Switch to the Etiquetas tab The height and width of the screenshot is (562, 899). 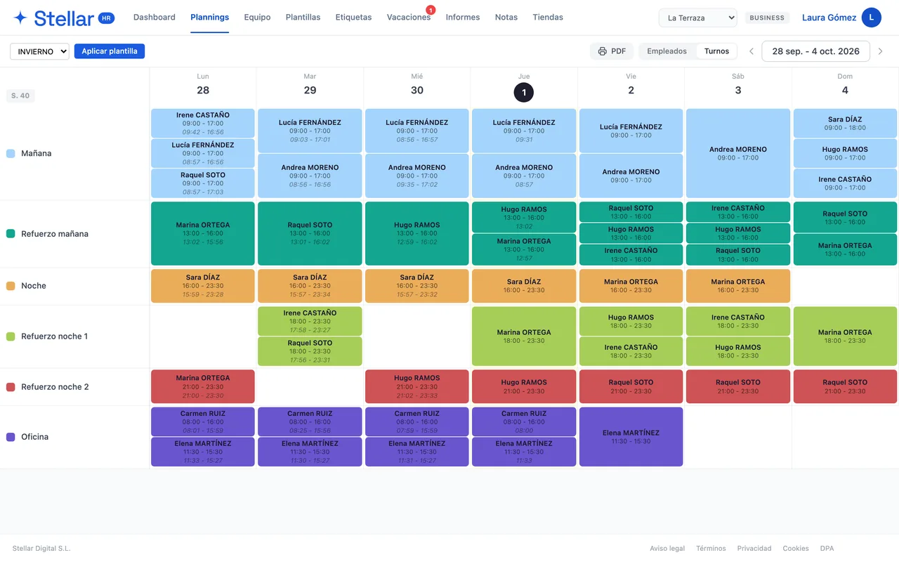point(354,18)
